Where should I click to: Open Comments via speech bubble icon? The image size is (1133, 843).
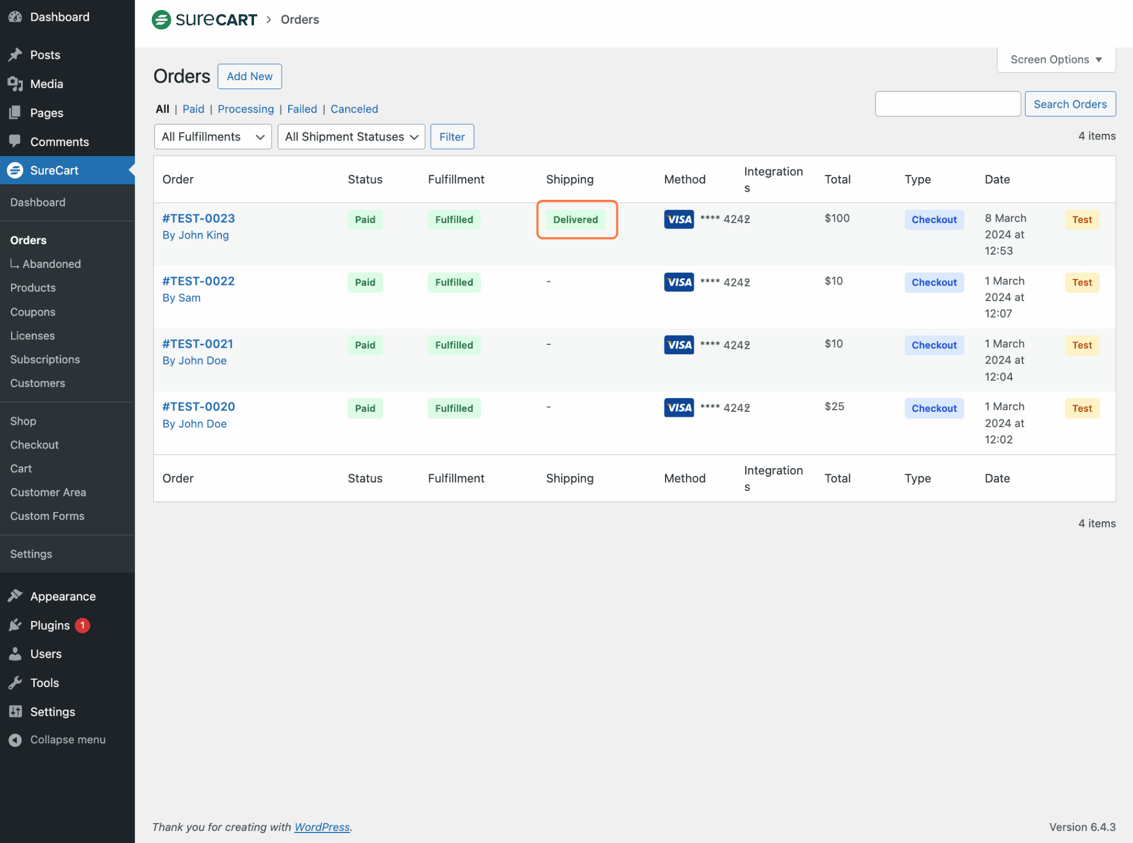(15, 142)
